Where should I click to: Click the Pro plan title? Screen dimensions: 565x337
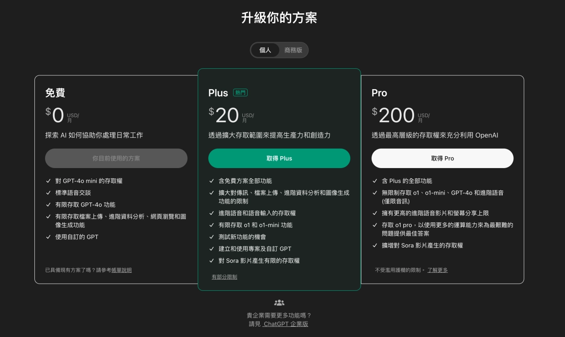[x=379, y=93]
